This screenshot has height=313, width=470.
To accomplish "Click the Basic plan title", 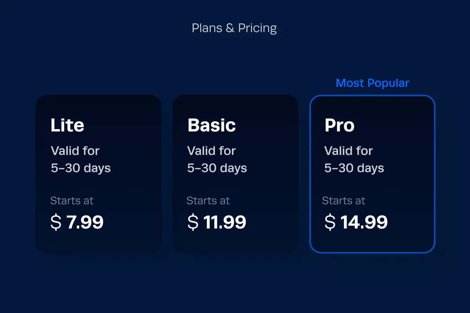I will click(211, 125).
